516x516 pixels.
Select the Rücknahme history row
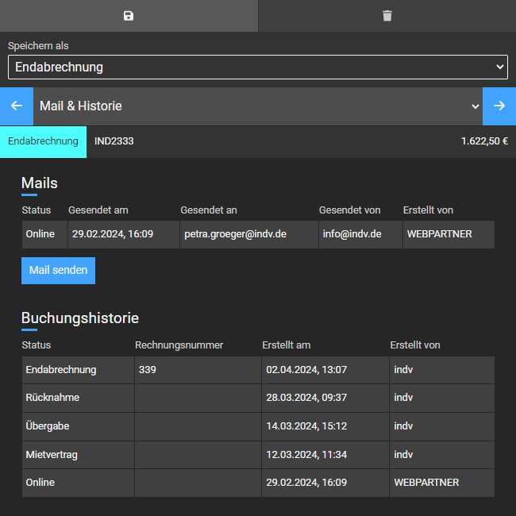coord(258,398)
